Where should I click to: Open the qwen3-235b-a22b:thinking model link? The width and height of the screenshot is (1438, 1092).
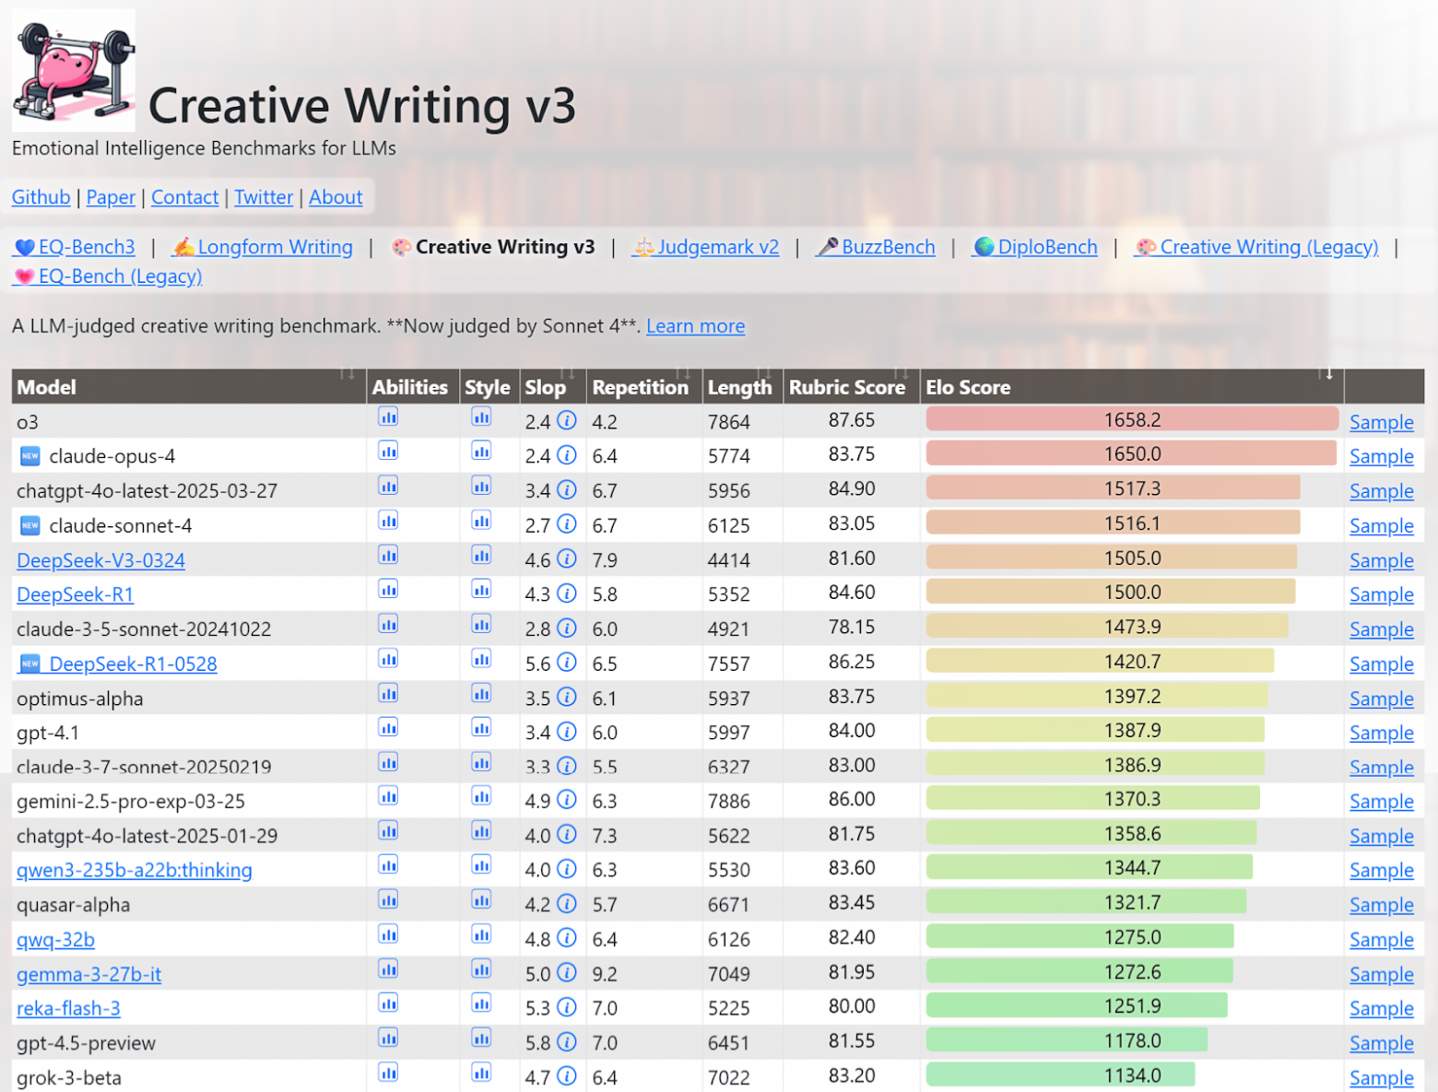(x=135, y=870)
